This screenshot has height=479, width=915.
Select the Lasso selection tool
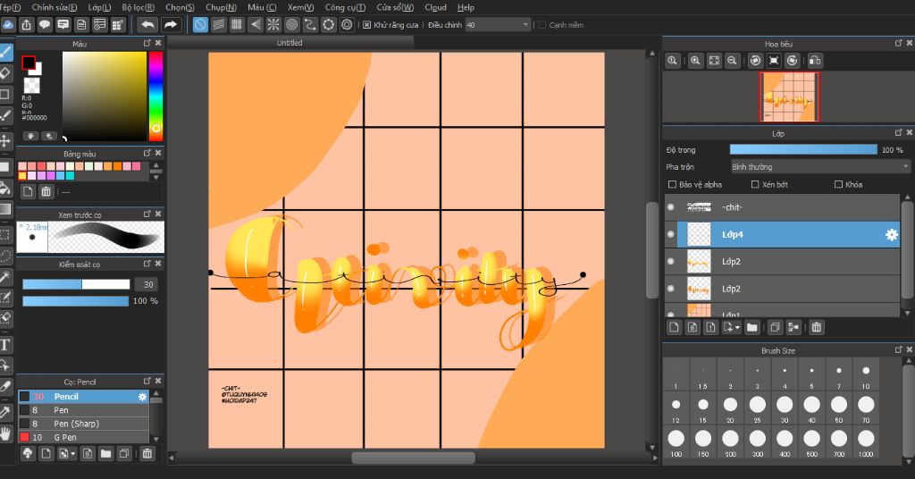click(5, 256)
